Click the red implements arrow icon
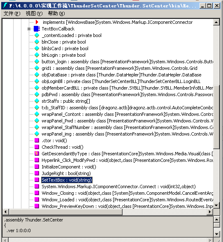This screenshot has height=242, width=223. [x=37, y=22]
